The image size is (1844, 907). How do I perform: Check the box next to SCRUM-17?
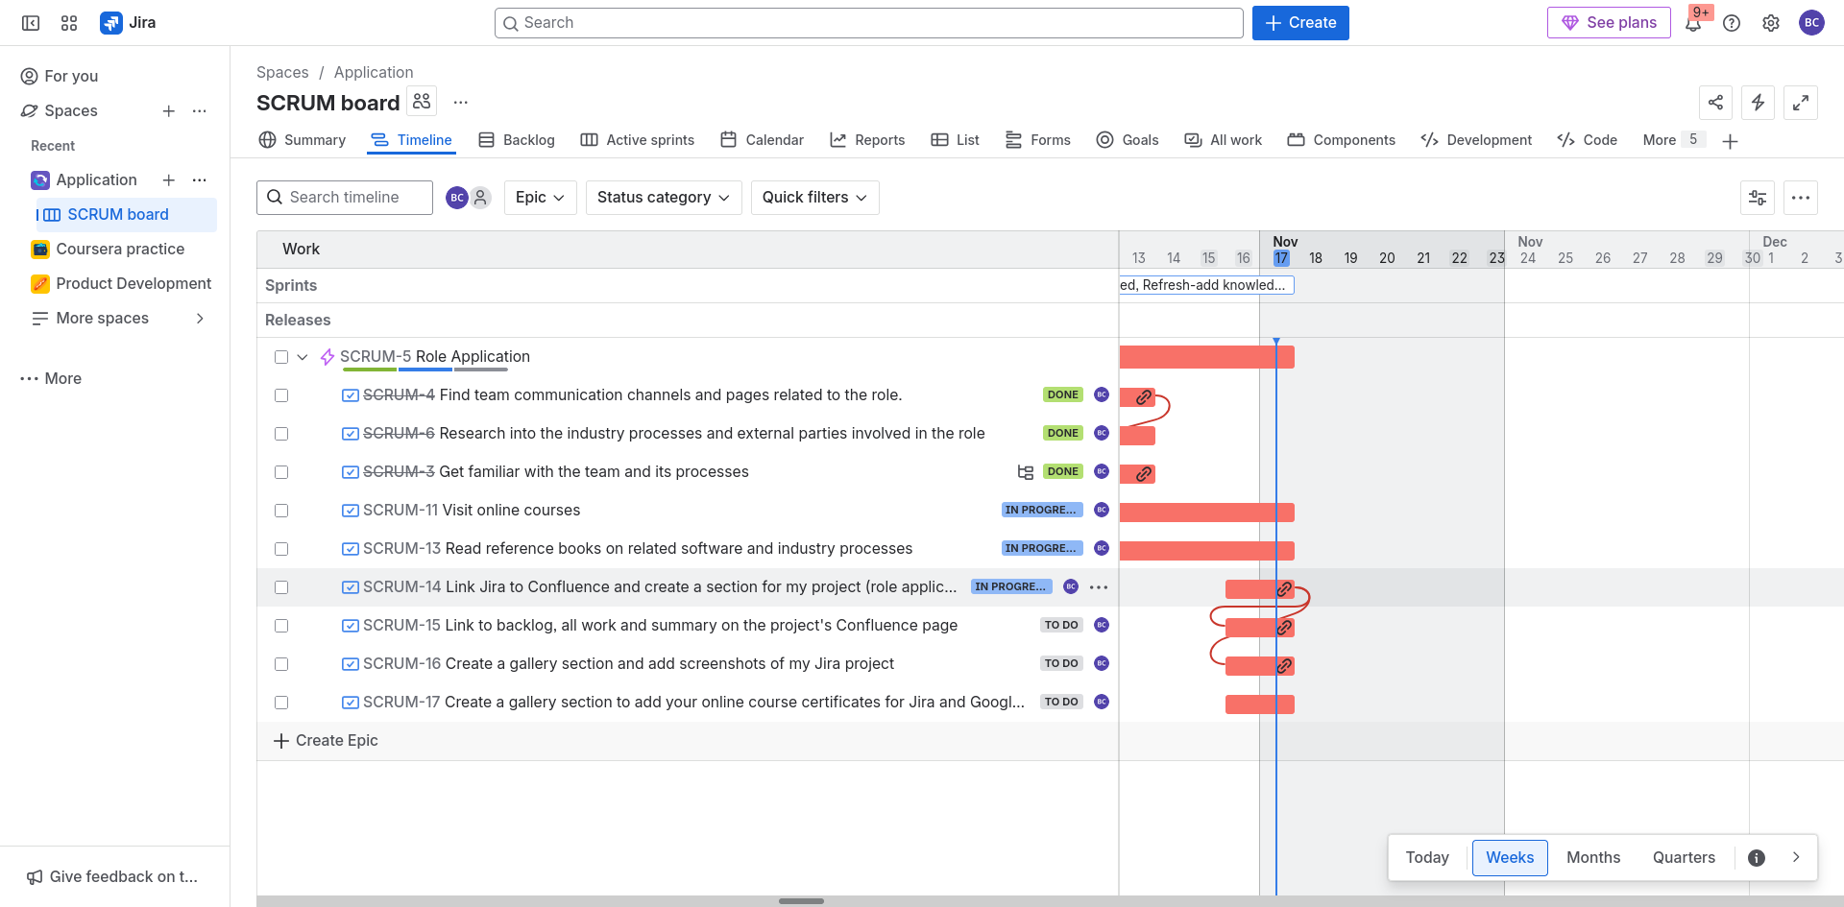[x=281, y=703]
